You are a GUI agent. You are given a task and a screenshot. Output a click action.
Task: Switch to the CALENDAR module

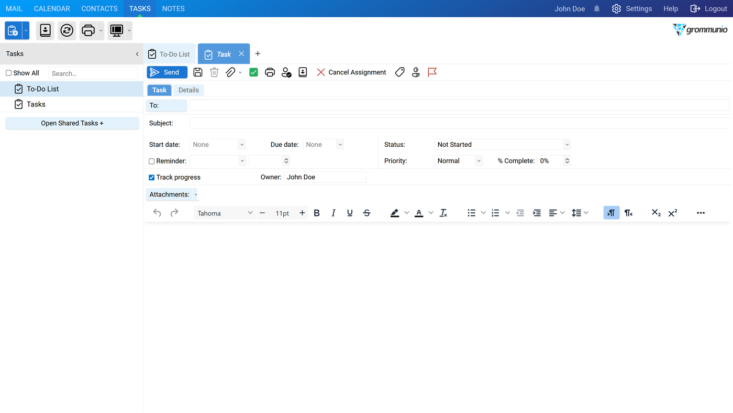[52, 8]
